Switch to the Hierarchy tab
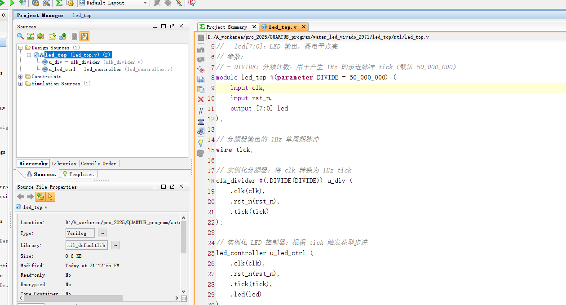 click(x=33, y=164)
